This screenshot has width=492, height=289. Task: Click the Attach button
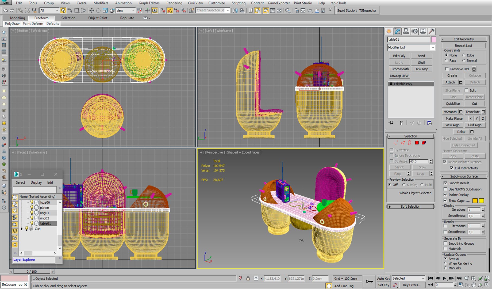pos(450,82)
